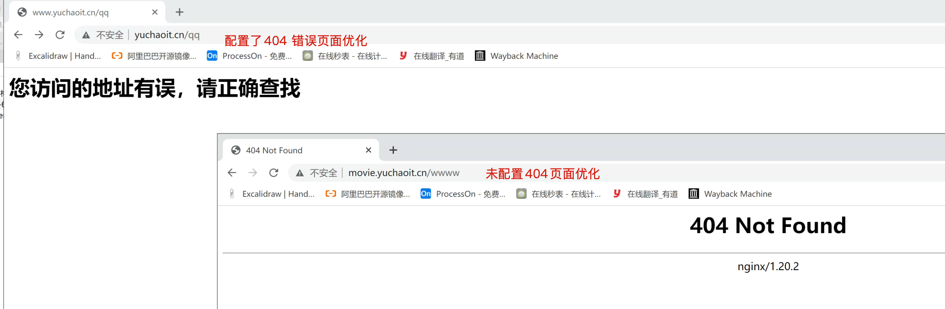Click the forward arrow in the top browser

point(39,35)
